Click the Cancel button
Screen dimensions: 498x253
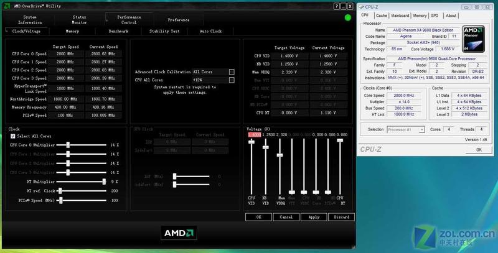(286, 217)
